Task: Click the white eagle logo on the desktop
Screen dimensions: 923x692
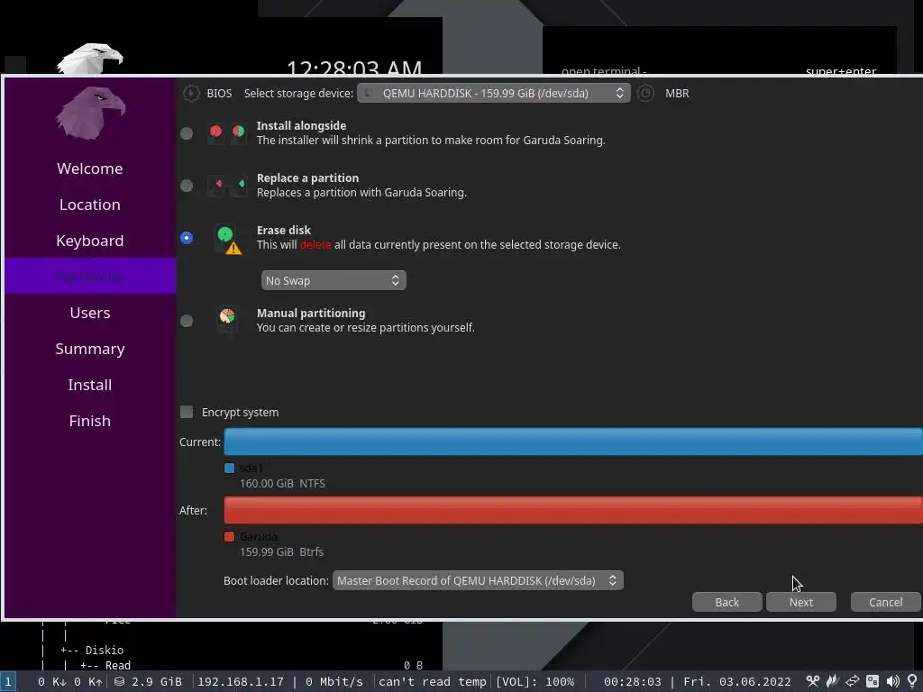Action: (x=89, y=59)
